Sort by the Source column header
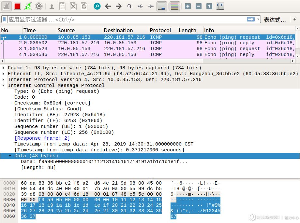The width and height of the screenshot is (300, 223). click(80, 30)
